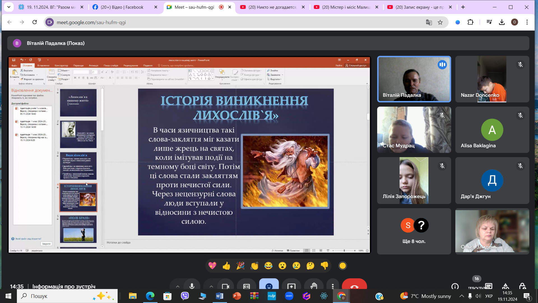Viewport: 538px width, 303px height.
Task: Click the Windows search box 'Пошук'
Action: click(x=67, y=296)
